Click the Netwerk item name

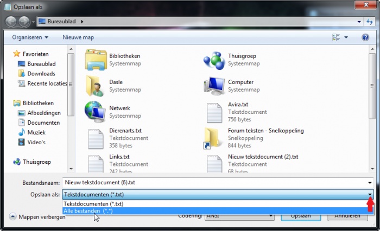pyautogui.click(x=119, y=108)
